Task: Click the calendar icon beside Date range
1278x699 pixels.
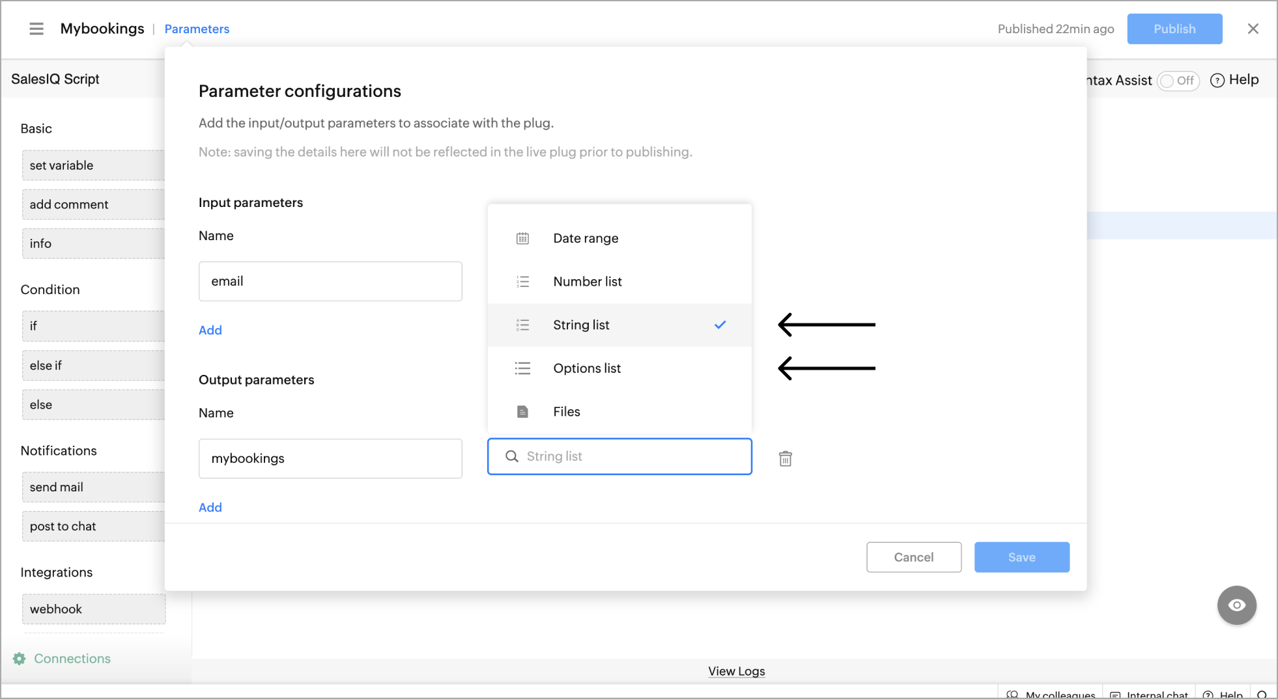Action: [x=522, y=238]
